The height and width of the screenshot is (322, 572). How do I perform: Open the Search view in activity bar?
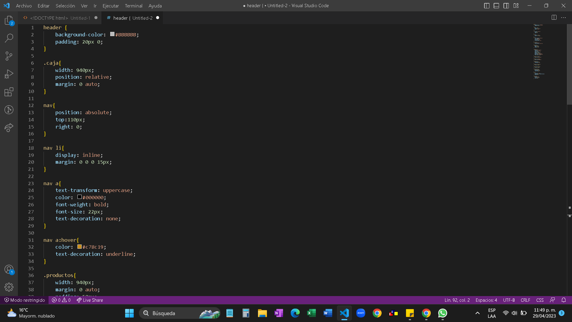[9, 38]
